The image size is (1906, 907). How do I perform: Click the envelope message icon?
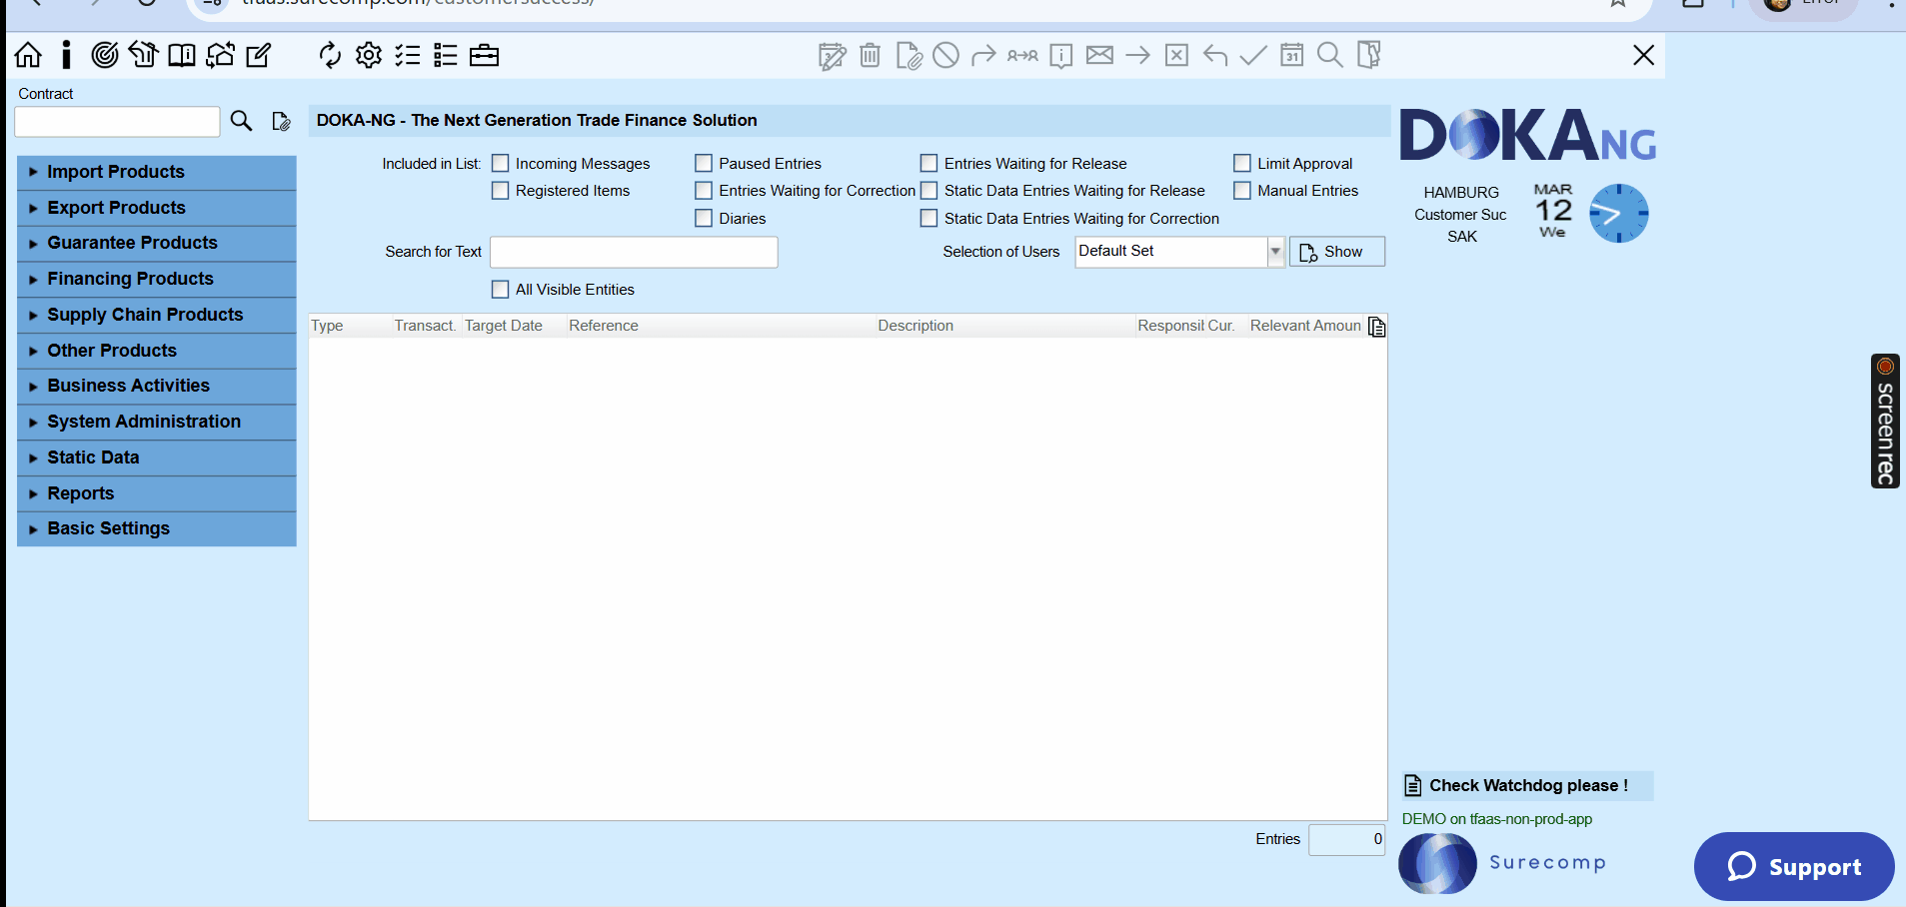pyautogui.click(x=1099, y=55)
